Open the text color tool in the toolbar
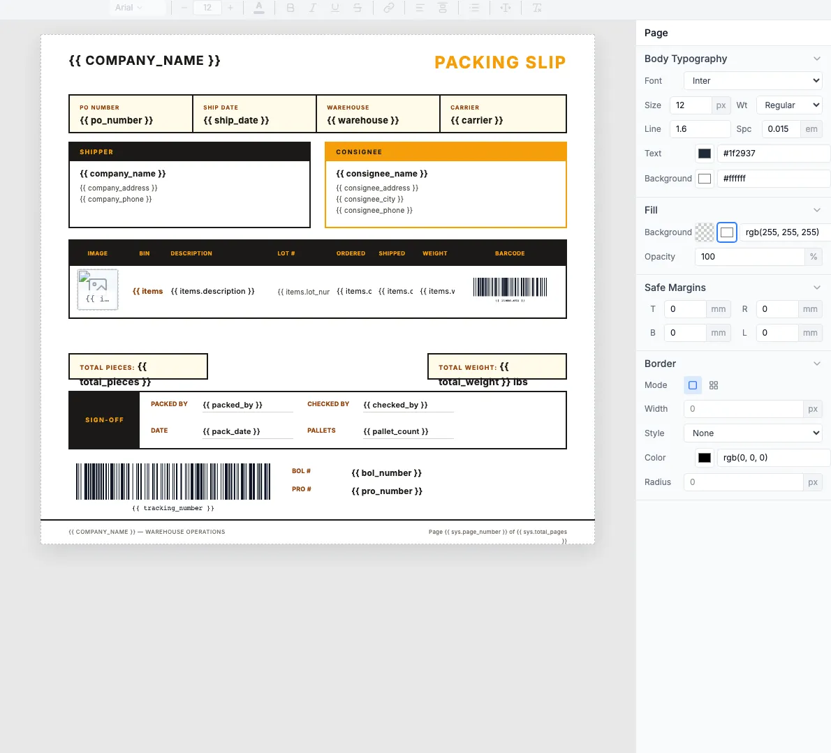Viewport: 831px width, 753px height. (258, 8)
